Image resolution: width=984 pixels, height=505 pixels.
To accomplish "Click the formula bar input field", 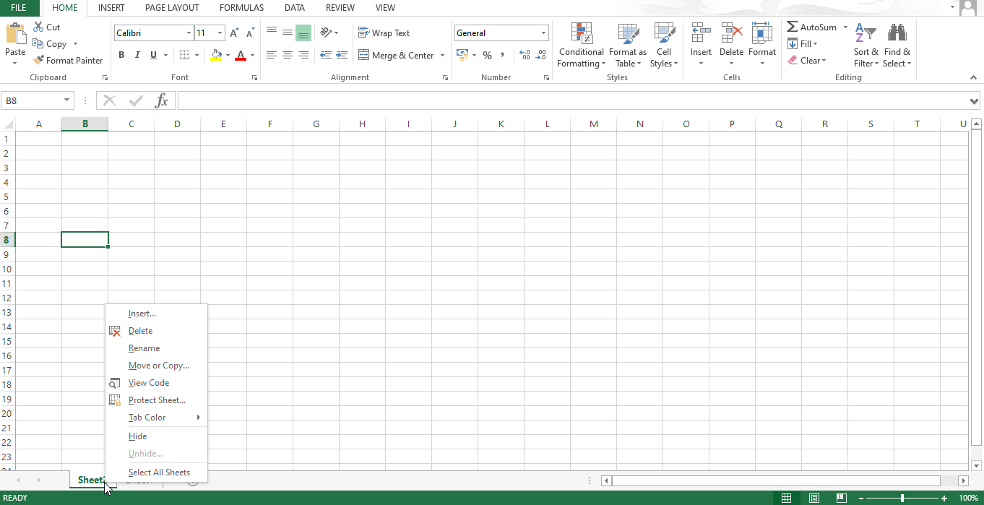I will (x=572, y=100).
